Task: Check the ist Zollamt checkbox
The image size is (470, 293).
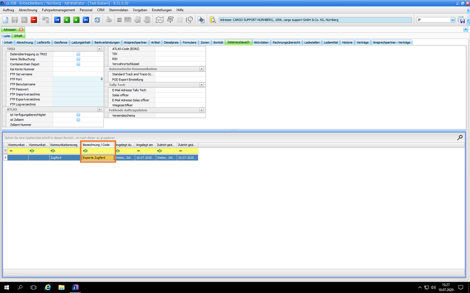Action: pos(78,120)
